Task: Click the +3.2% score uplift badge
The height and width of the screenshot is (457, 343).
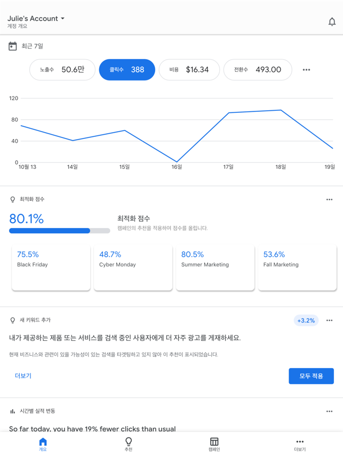Action: 306,320
